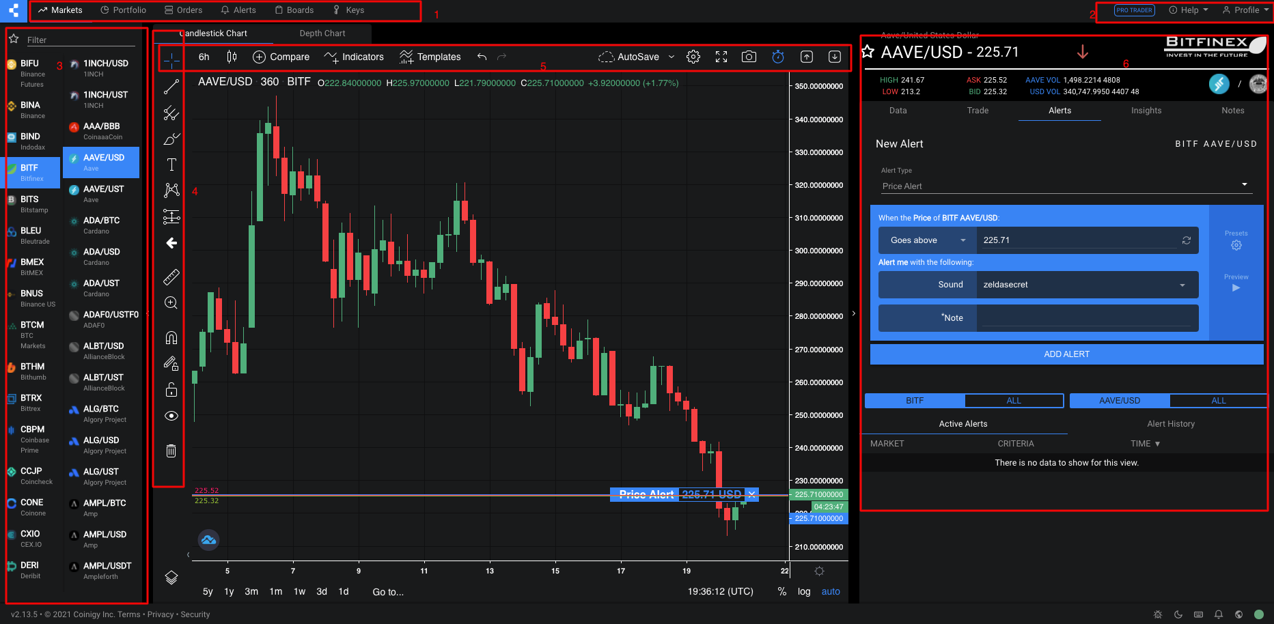This screenshot has height=624, width=1274.
Task: Toggle favorites filter star in market list
Action: (13, 39)
